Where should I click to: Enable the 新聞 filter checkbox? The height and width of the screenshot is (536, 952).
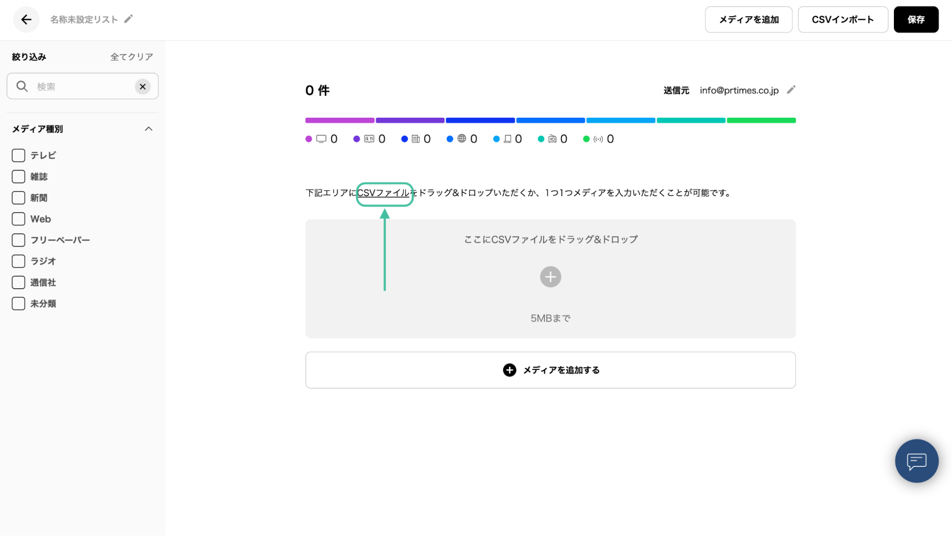click(19, 198)
